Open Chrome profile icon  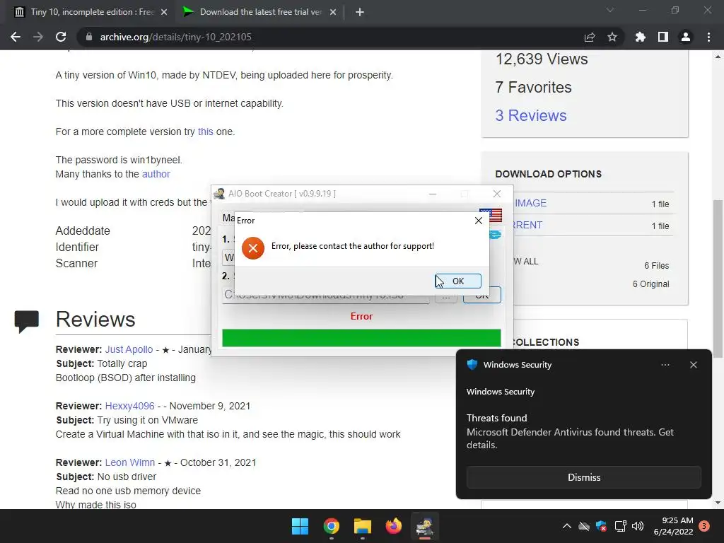pos(685,37)
